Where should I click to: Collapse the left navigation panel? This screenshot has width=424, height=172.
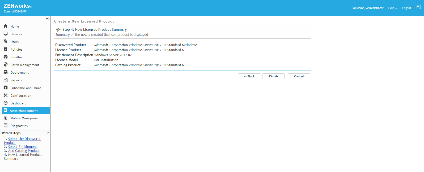[x=48, y=19]
